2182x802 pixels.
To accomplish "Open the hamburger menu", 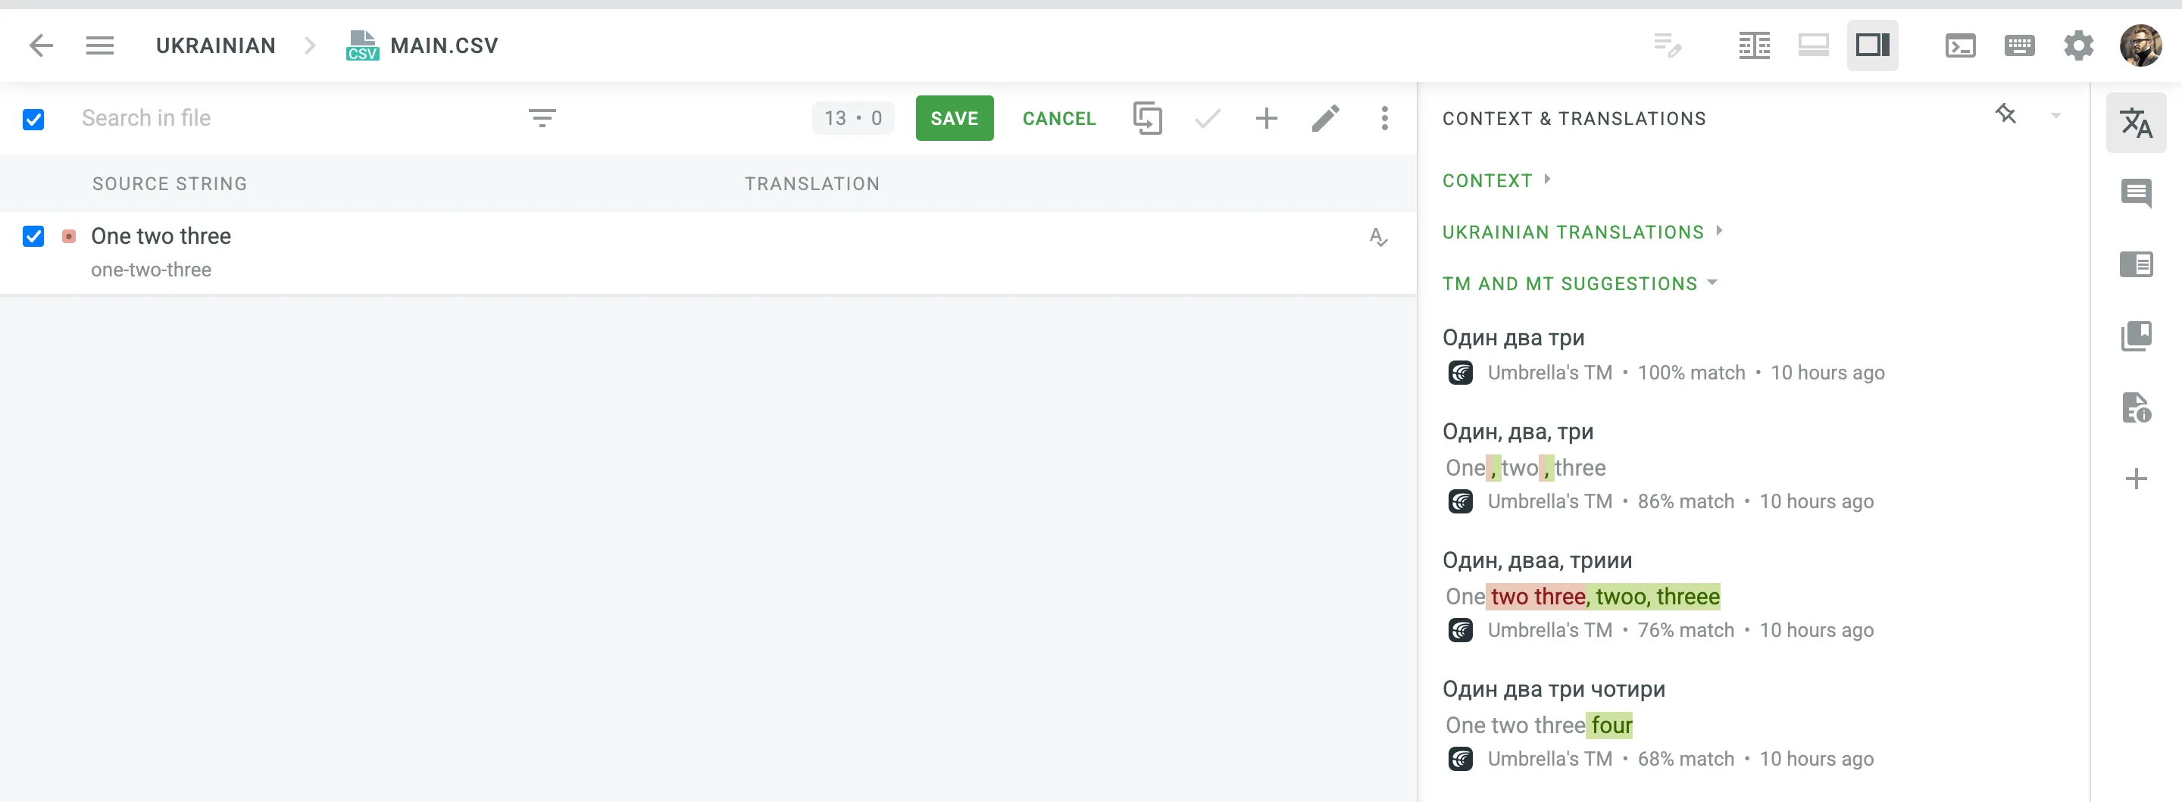I will [x=100, y=45].
